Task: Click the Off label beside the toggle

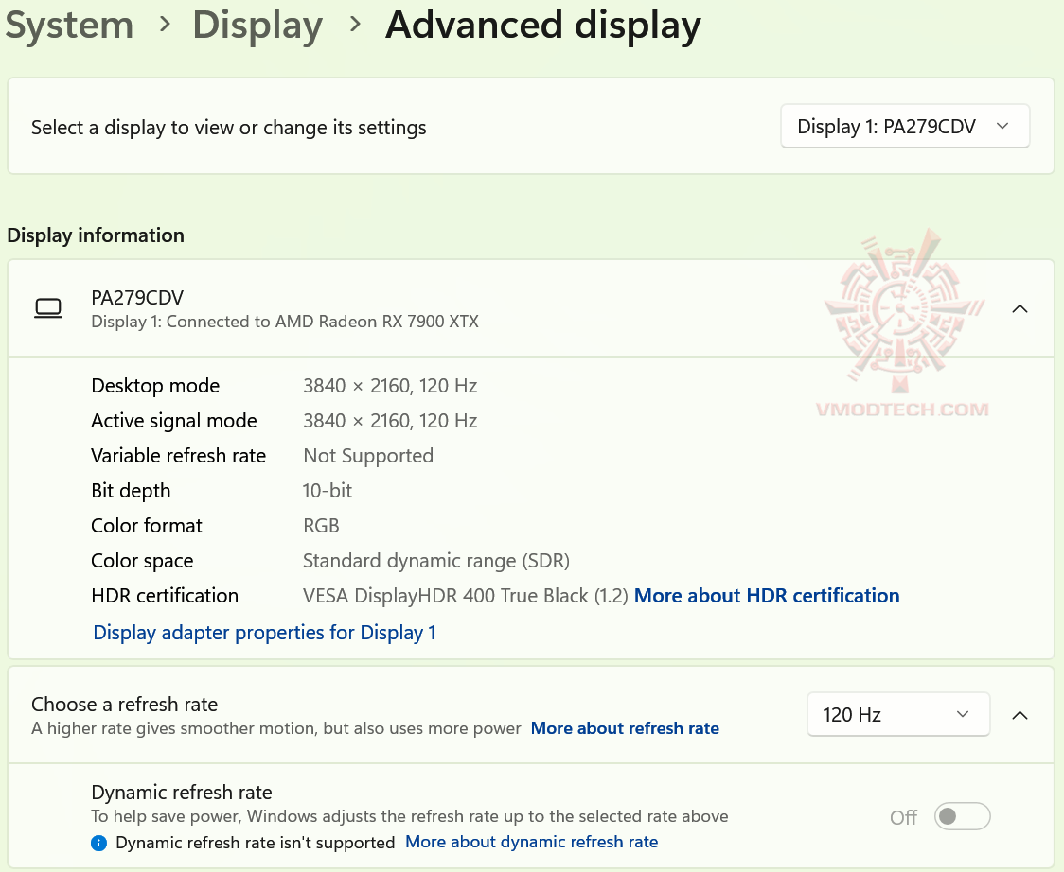Action: pos(903,817)
